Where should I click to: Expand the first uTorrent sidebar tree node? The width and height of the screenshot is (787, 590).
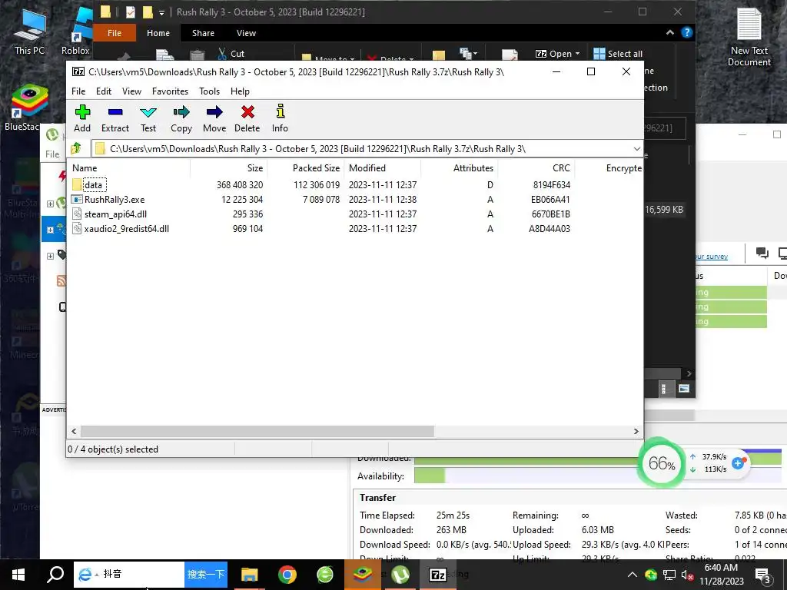(x=50, y=204)
